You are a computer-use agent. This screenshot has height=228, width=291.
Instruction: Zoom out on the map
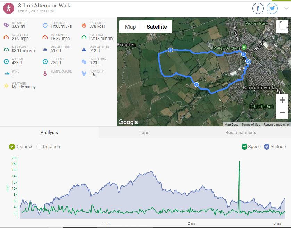tap(282, 112)
